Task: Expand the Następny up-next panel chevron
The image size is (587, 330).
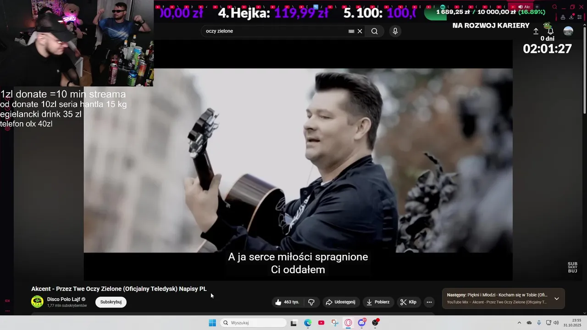Action: coord(557,298)
